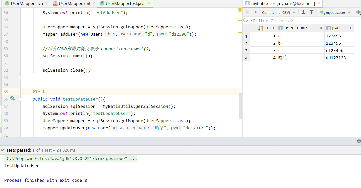The image size is (361, 188).
Task: Click console output line testUpdateUser
Action: pyautogui.click(x=22, y=166)
